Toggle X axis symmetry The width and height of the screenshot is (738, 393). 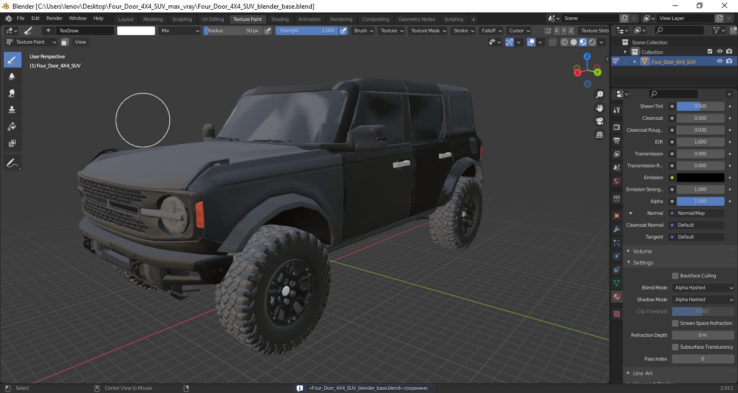556,31
